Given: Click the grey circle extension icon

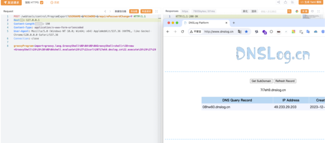Looking at the screenshot, I should pos(271,32).
